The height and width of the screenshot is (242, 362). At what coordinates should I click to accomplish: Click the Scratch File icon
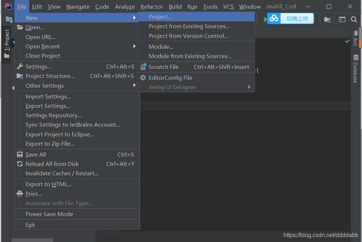pyautogui.click(x=143, y=67)
